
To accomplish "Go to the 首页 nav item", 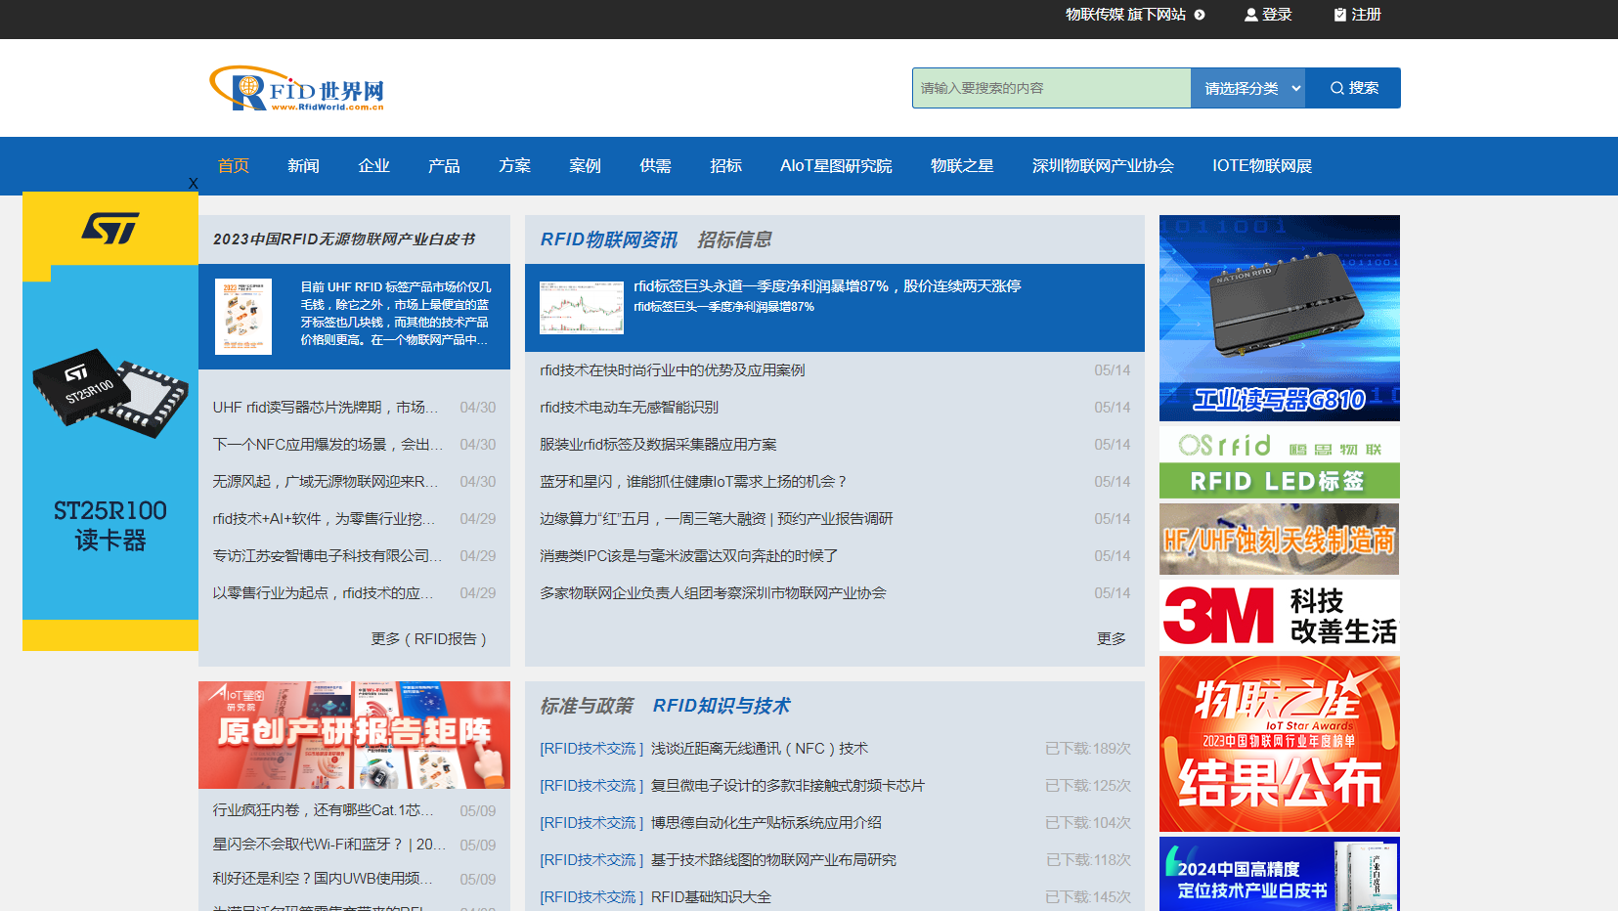I will pos(234,166).
